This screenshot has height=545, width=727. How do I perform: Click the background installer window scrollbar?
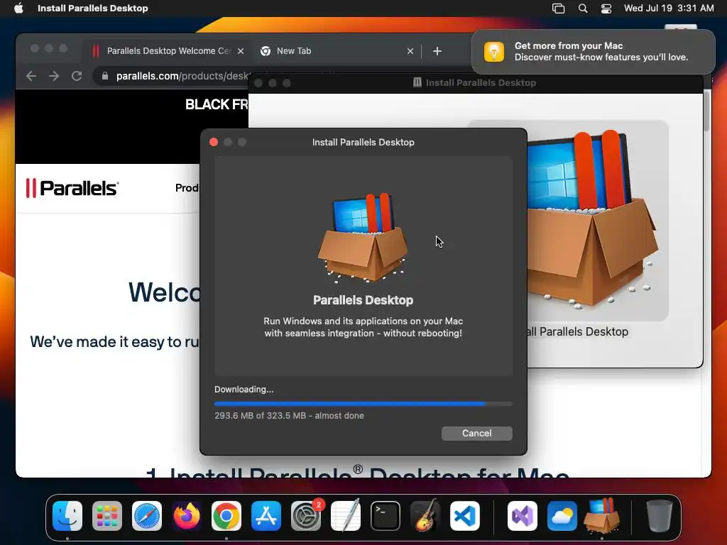click(x=706, y=111)
